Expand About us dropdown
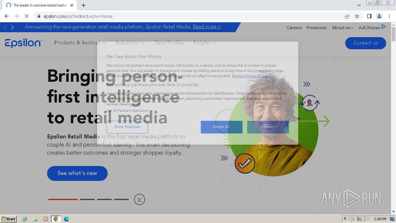Viewport: 396px width, 223px height. tap(343, 28)
